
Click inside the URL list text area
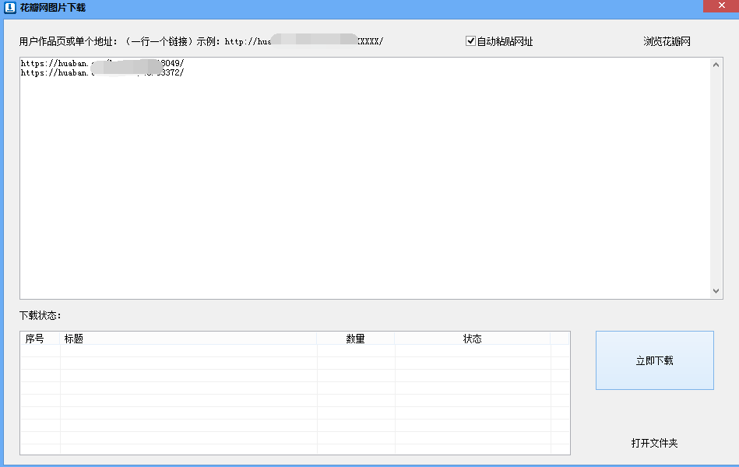[x=364, y=178]
